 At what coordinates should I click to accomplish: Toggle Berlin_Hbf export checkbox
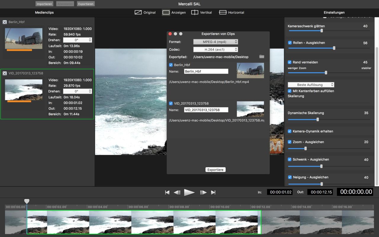tap(171, 65)
